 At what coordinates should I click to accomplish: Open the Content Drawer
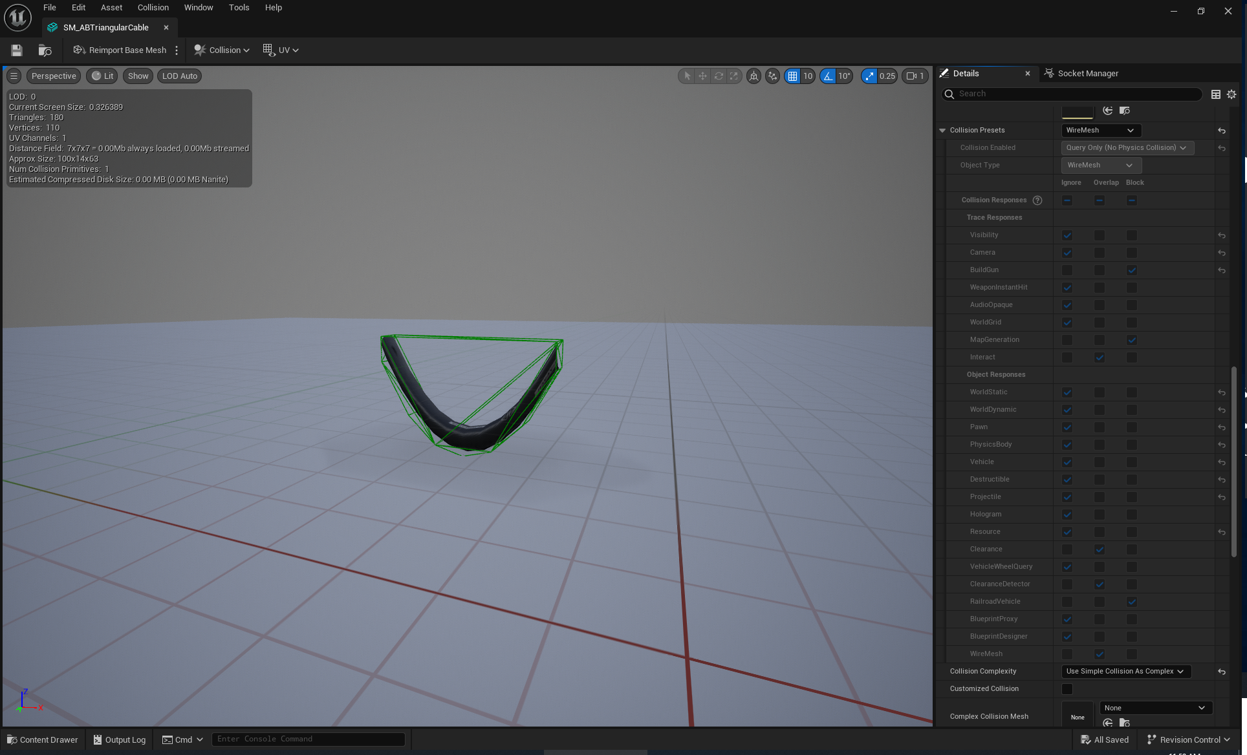[43, 740]
